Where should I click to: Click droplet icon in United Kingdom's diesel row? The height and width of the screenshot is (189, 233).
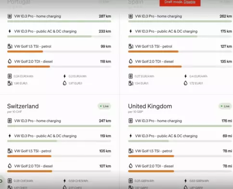(x=130, y=166)
